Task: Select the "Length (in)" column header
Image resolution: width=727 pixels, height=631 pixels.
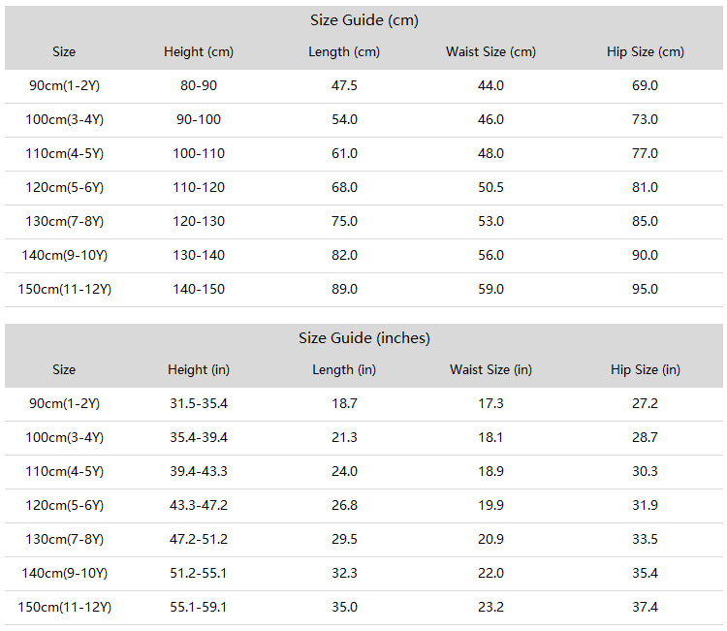Action: (x=344, y=370)
